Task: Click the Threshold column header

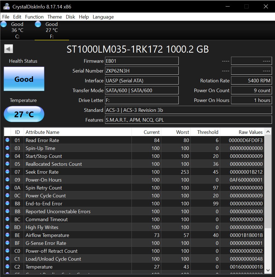Action: click(205, 132)
